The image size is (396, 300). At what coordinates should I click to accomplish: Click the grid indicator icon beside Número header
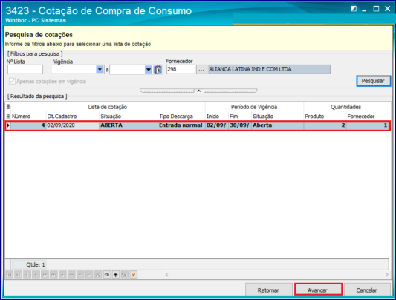8,117
